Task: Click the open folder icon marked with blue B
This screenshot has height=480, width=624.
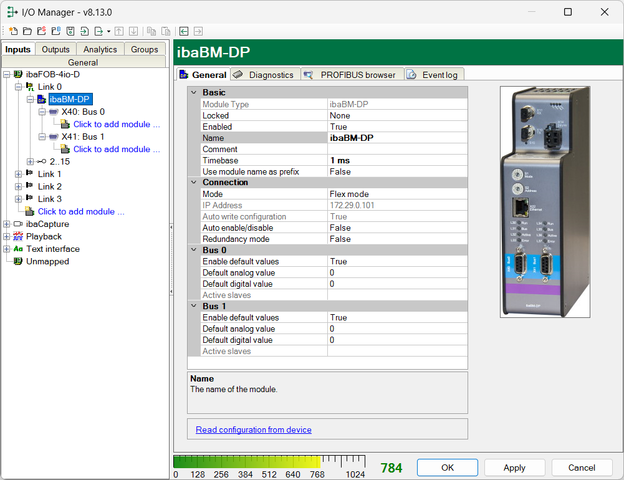Action: click(x=56, y=31)
